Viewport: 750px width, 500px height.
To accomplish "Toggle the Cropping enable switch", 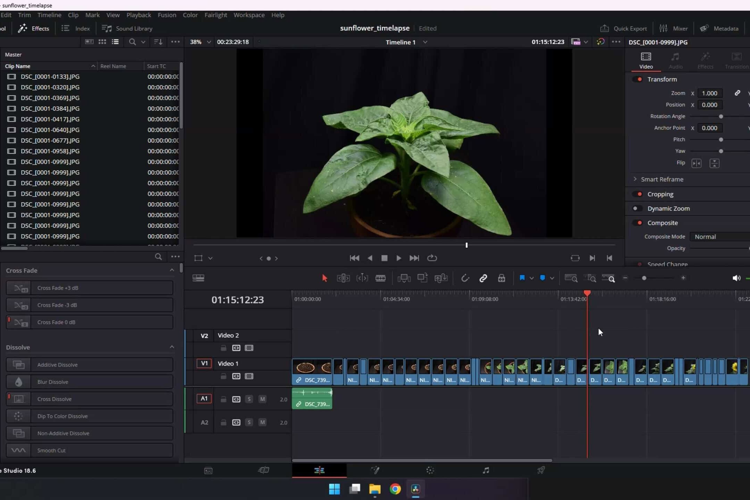I will [637, 194].
